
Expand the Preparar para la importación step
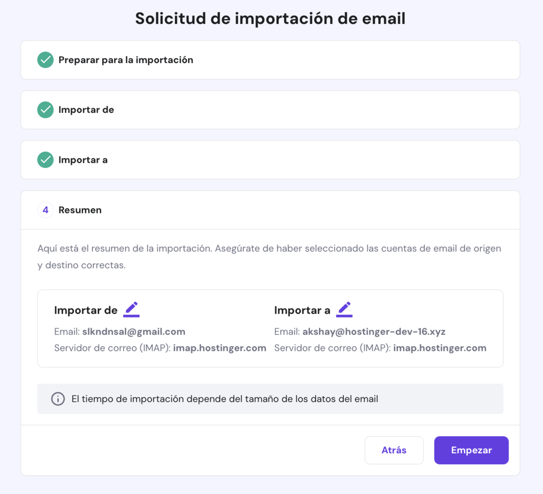(x=270, y=60)
